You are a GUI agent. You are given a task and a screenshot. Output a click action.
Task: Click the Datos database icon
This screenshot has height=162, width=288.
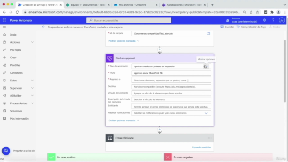click(4, 81)
